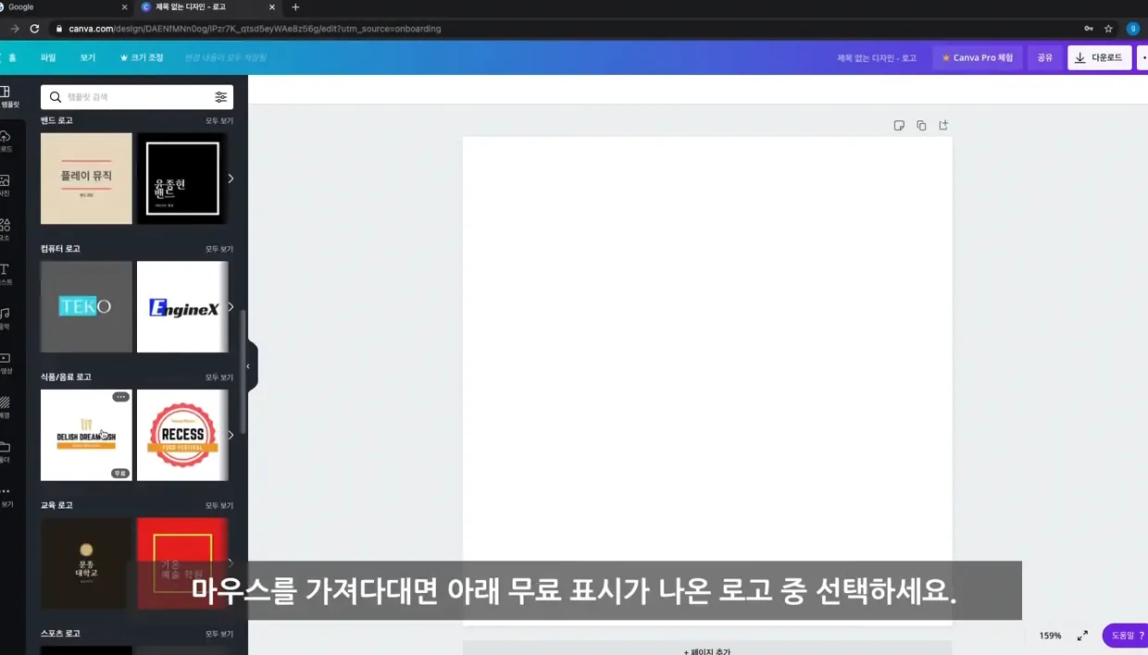Open the View (보기) menu
Screen dimensions: 1148x655
[88, 57]
